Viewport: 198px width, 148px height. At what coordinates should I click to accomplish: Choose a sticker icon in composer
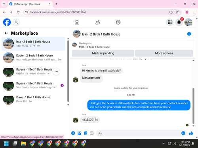click(86, 133)
